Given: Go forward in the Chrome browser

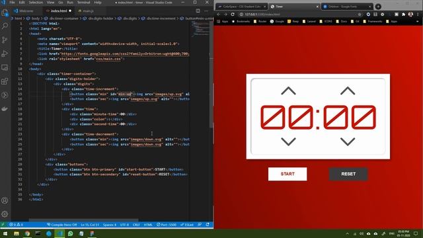Looking at the screenshot, I should coord(225,15).
